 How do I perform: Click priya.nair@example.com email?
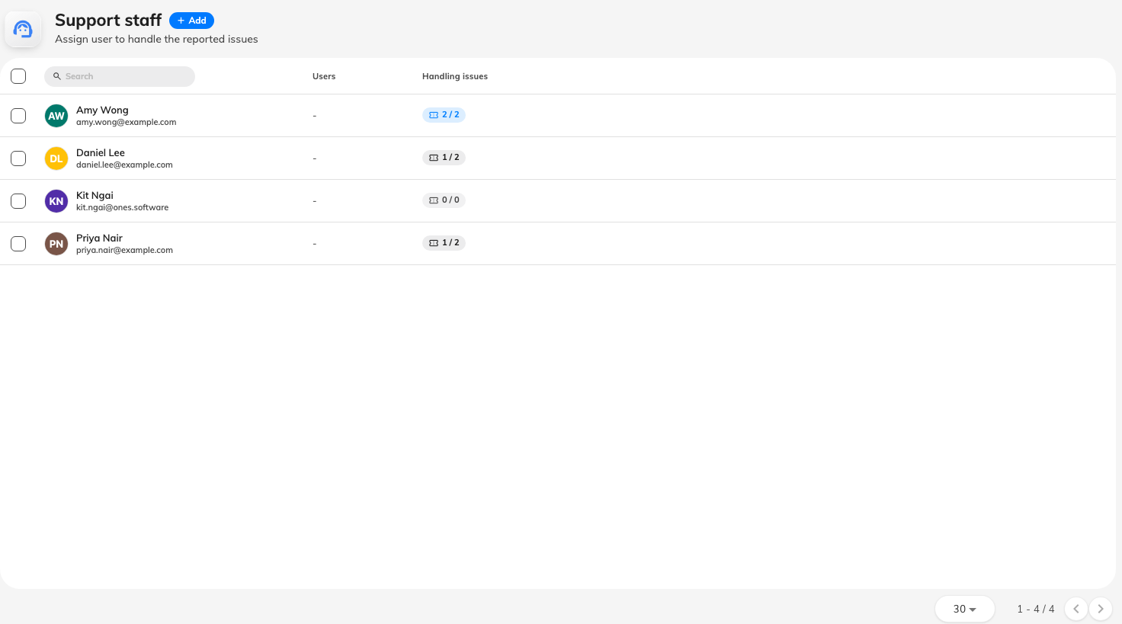click(x=124, y=250)
